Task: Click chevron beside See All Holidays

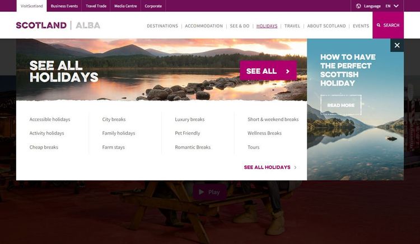Action: pyautogui.click(x=295, y=168)
